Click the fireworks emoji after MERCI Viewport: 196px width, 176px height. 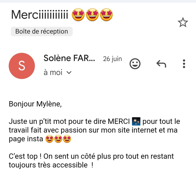click(x=136, y=121)
